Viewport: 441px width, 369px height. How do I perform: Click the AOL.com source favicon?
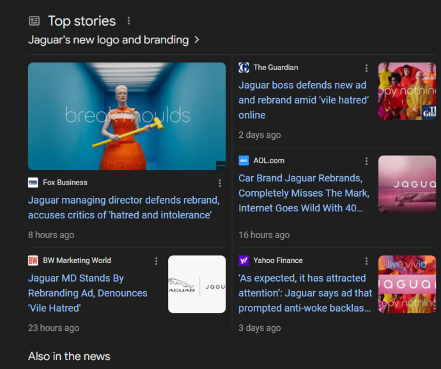pos(244,160)
